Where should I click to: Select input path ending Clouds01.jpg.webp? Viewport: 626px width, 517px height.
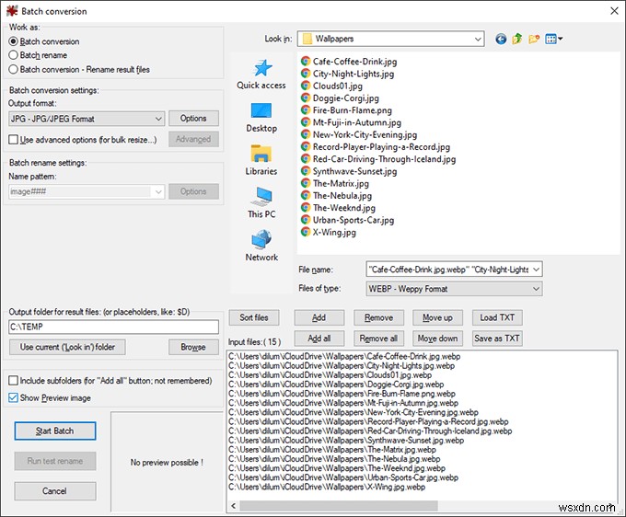coord(330,375)
